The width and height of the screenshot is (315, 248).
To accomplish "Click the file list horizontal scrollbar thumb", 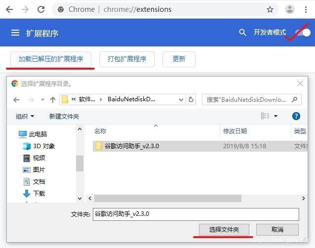I will tap(168, 199).
